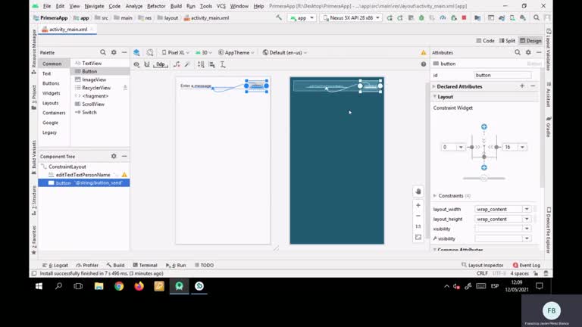Screen dimensions: 582x327
Task: Switch to Code view mode
Action: tap(485, 41)
